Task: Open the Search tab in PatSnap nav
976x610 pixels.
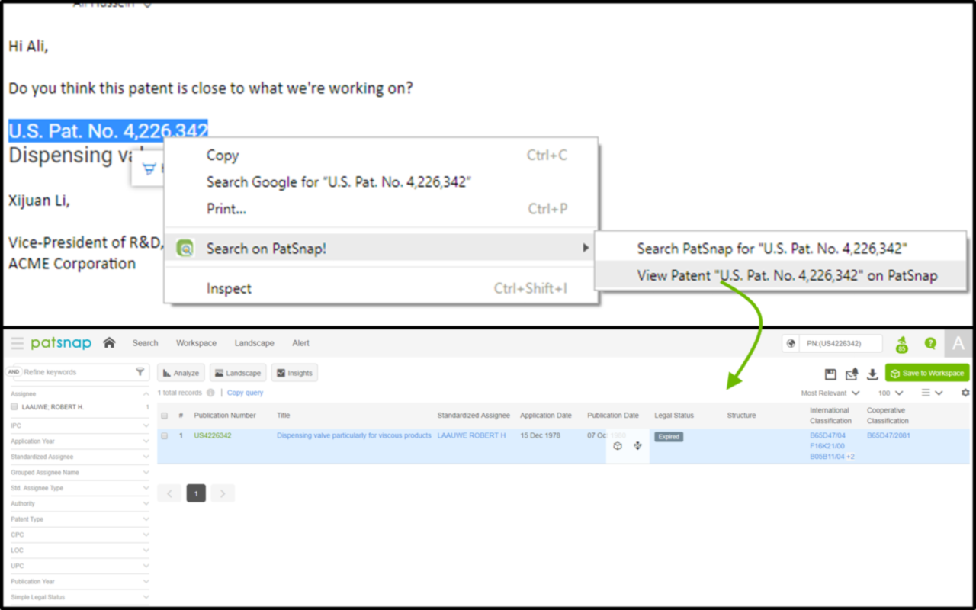Action: 145,343
